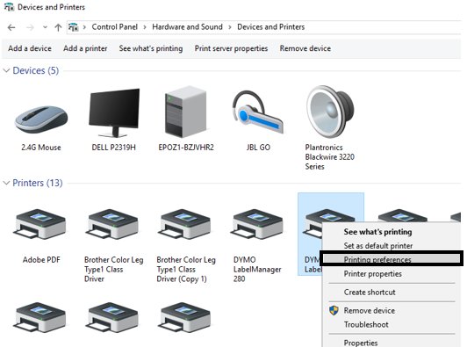The image size is (467, 347).
Task: Choose Troubleshoot in context menu
Action: point(366,324)
